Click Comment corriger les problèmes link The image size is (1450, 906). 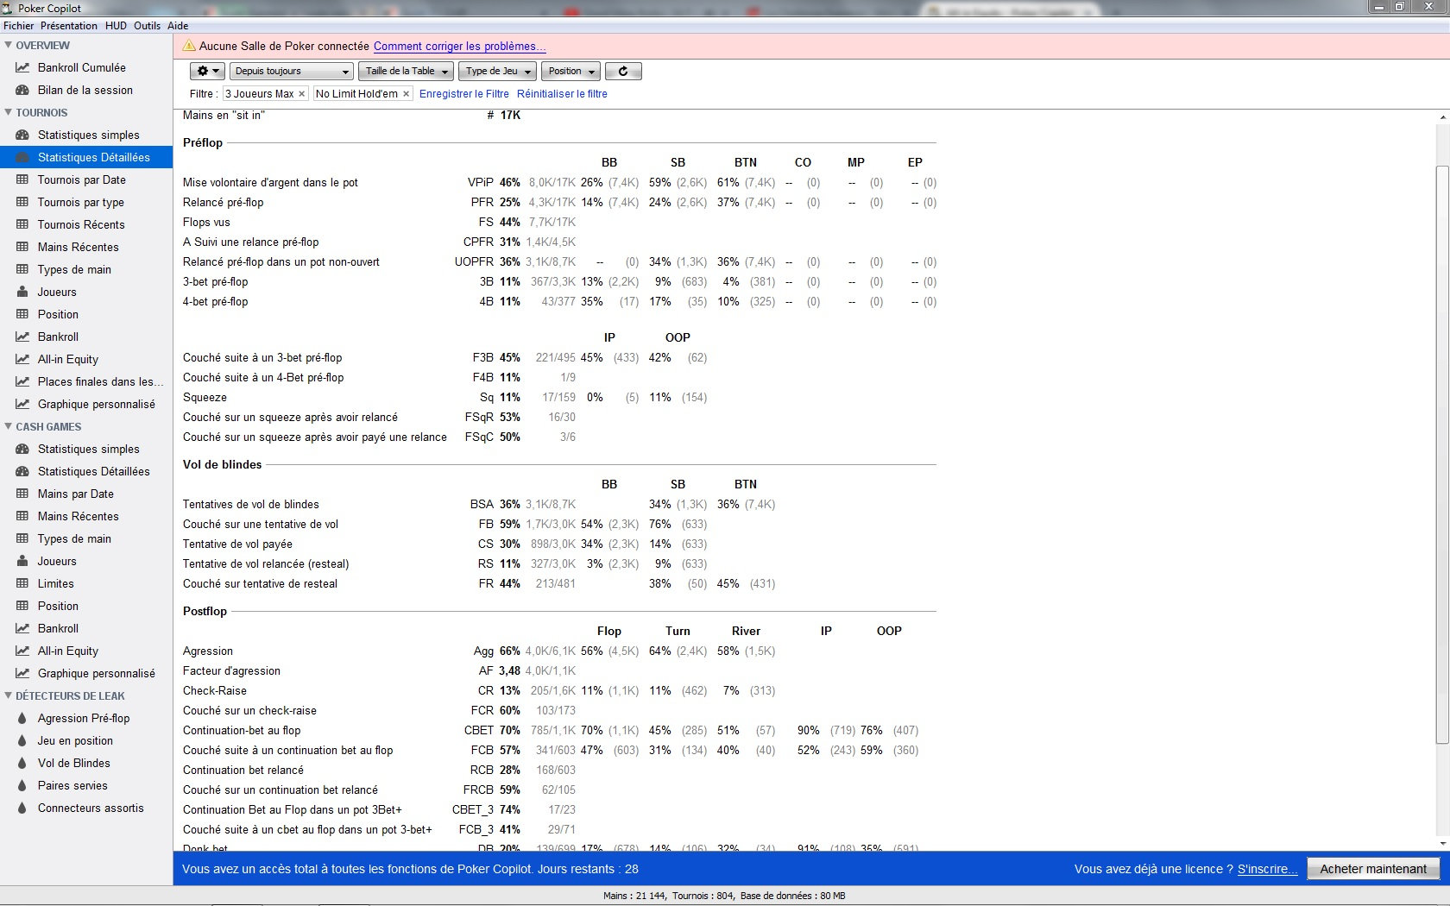point(459,46)
